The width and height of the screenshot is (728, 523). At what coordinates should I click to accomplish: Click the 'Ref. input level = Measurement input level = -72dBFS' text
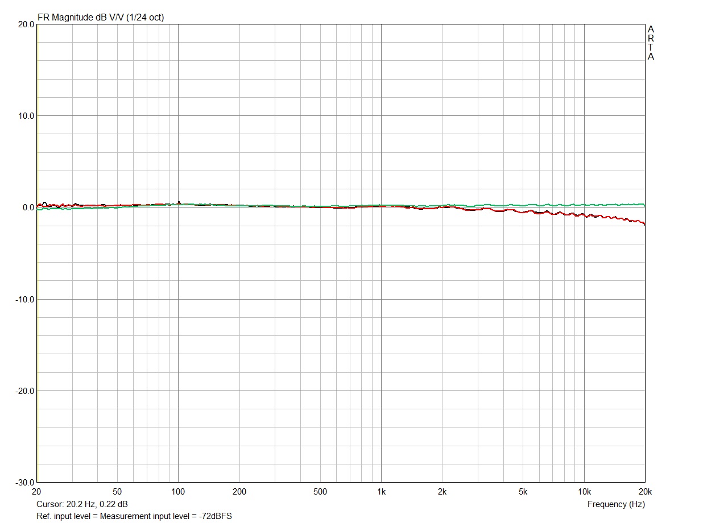[134, 516]
